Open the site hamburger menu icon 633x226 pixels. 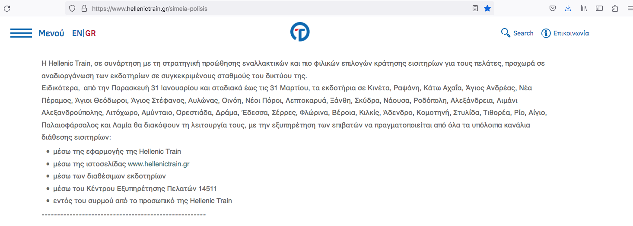tap(21, 33)
